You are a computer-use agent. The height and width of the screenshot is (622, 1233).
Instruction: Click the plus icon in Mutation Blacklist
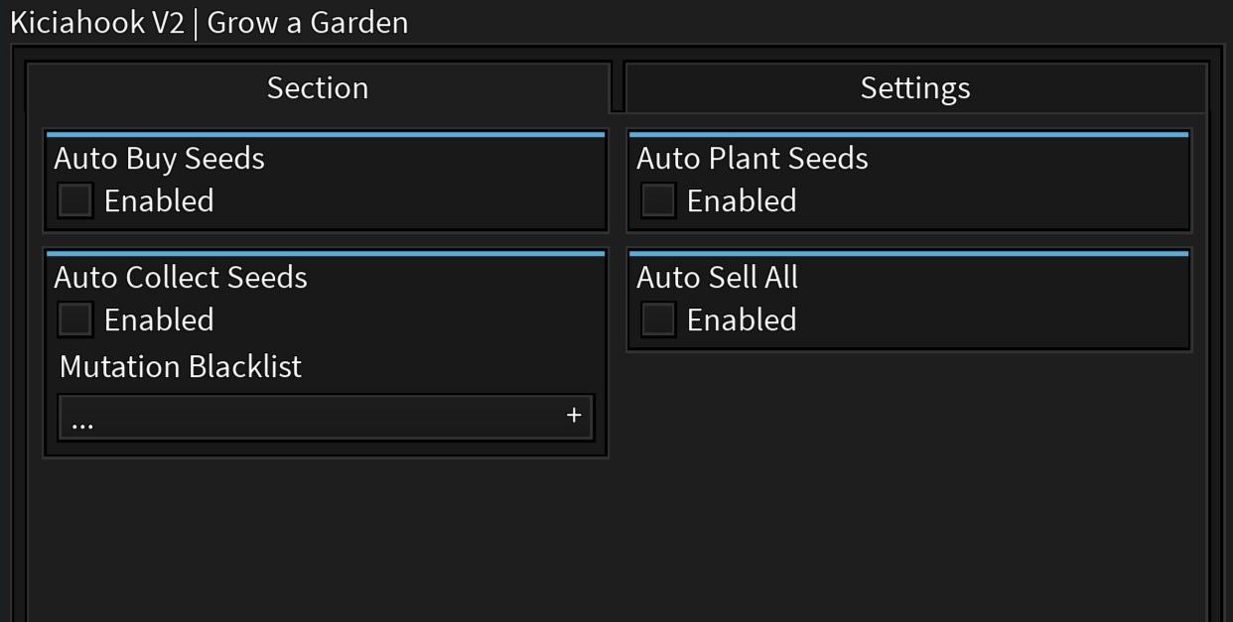(x=573, y=416)
